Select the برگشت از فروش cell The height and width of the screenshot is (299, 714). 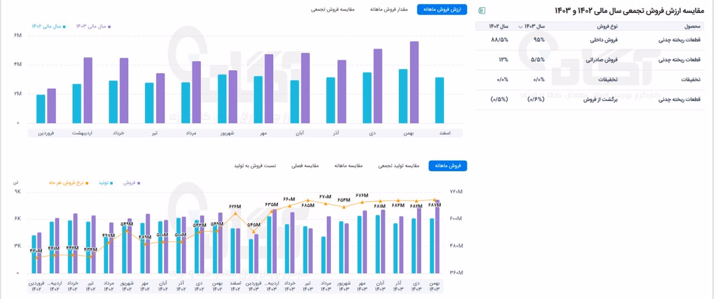[600, 99]
